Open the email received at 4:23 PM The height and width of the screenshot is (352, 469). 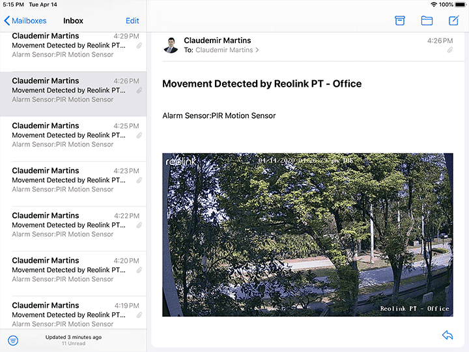point(72,180)
